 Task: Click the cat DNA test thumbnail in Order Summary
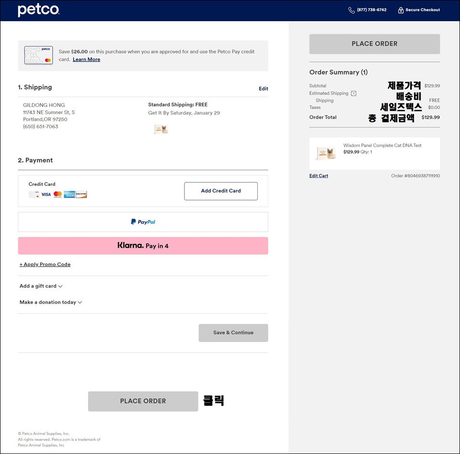[x=326, y=153]
